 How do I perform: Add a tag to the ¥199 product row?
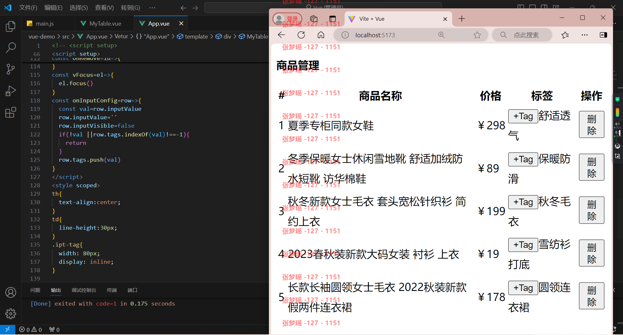tap(523, 202)
